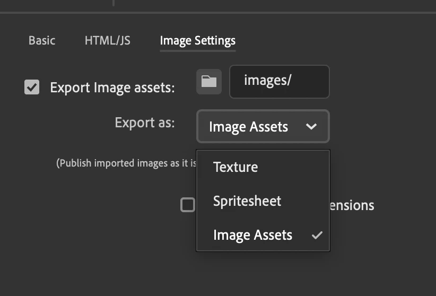
Task: Toggle the partially hidden dimensions checkbox
Action: coord(187,205)
